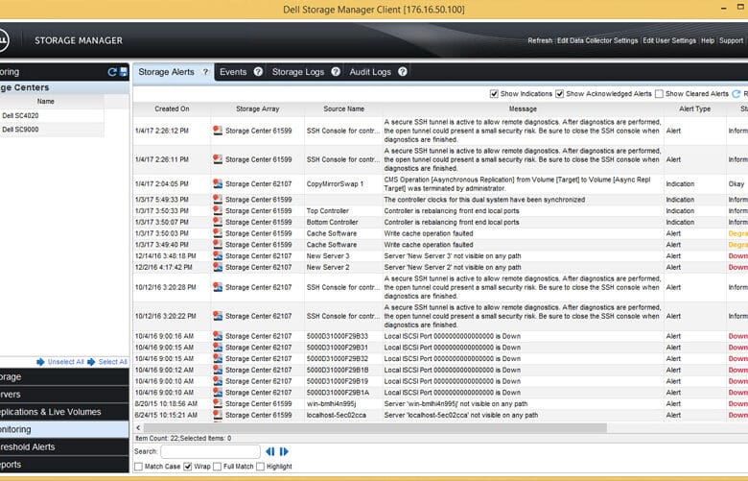Sort the table by the Storage Array column
This screenshot has width=748, height=481.
click(x=258, y=108)
